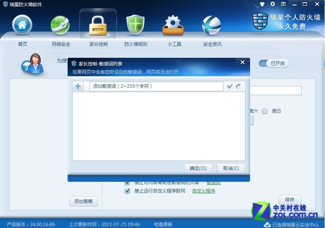Switch to the 安全资讯 tab

[x=212, y=44]
